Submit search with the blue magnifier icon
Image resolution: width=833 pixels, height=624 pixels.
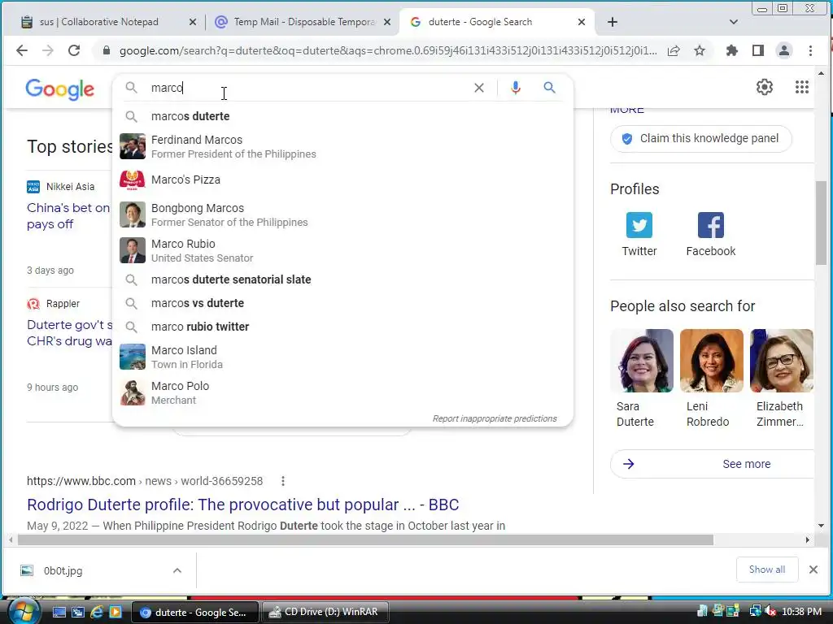pos(549,88)
